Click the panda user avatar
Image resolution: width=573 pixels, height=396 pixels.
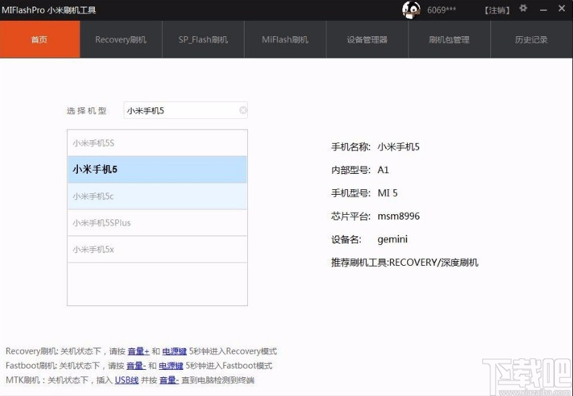411,10
